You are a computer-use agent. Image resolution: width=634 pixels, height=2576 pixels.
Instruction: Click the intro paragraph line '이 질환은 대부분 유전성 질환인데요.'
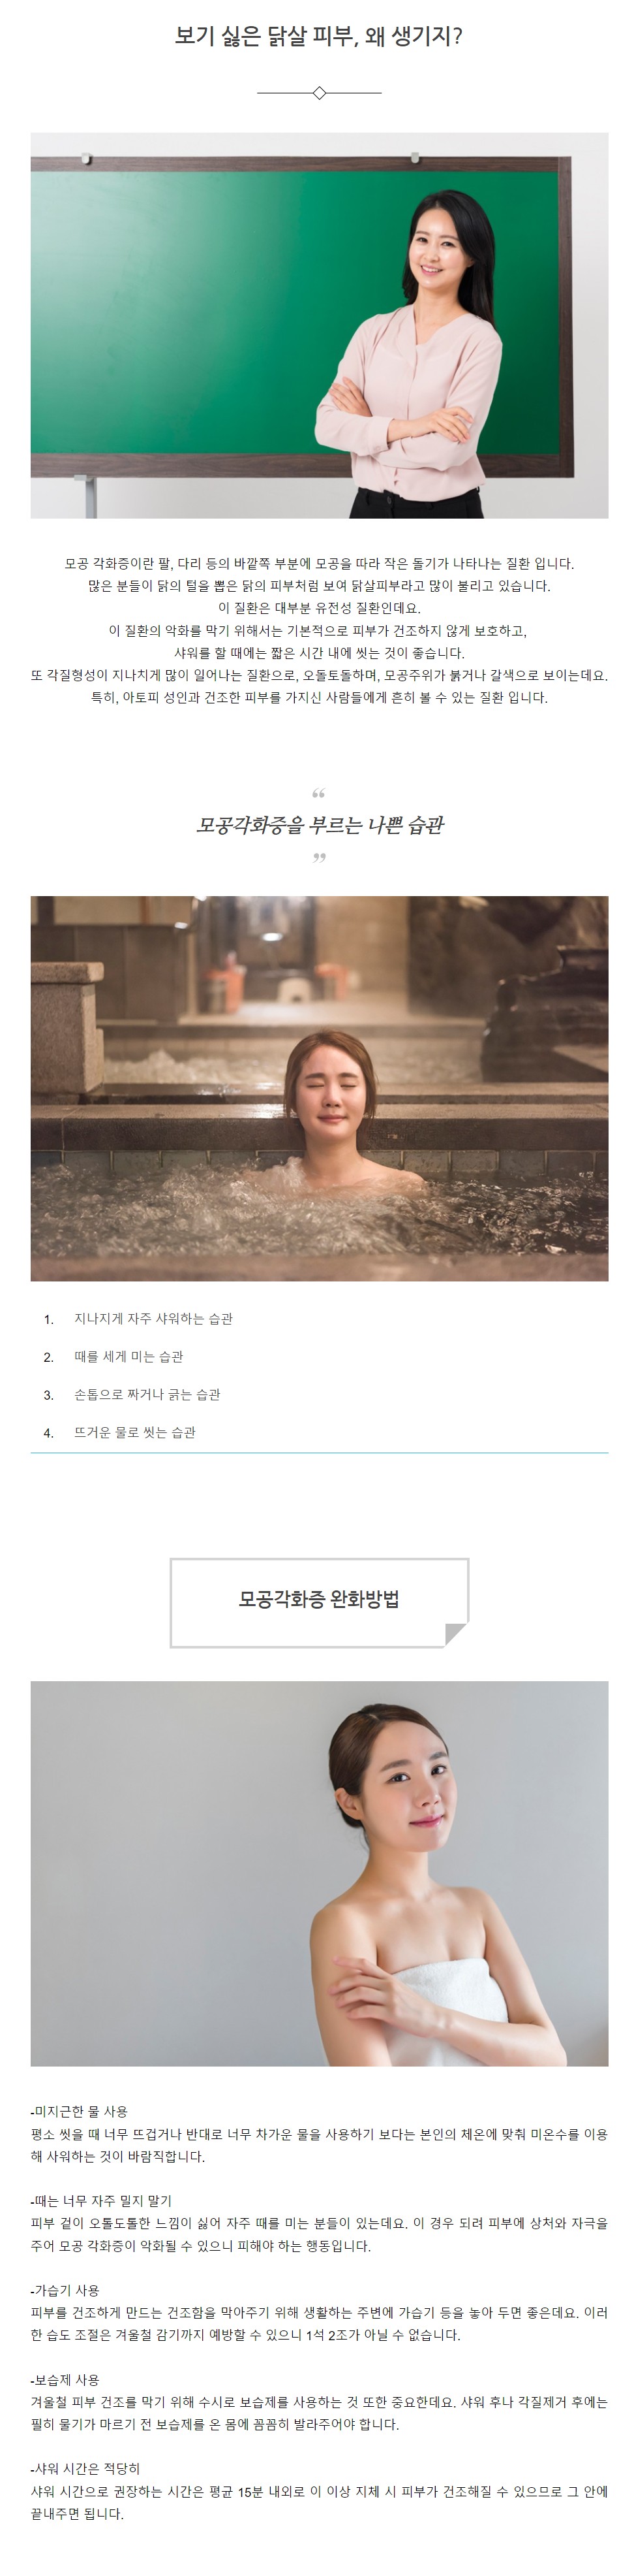click(x=318, y=608)
